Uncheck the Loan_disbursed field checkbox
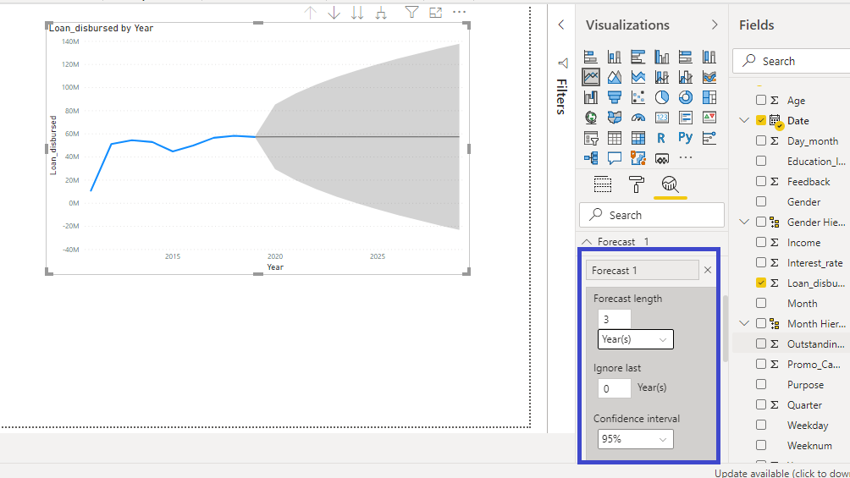The image size is (850, 478). pos(761,283)
